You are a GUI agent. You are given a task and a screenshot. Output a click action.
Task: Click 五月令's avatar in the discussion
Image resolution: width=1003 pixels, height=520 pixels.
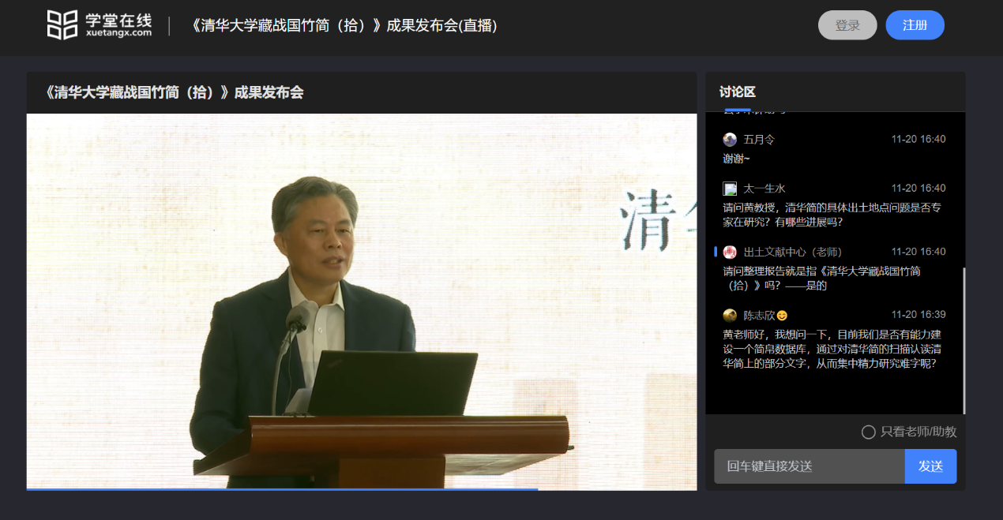click(x=730, y=140)
